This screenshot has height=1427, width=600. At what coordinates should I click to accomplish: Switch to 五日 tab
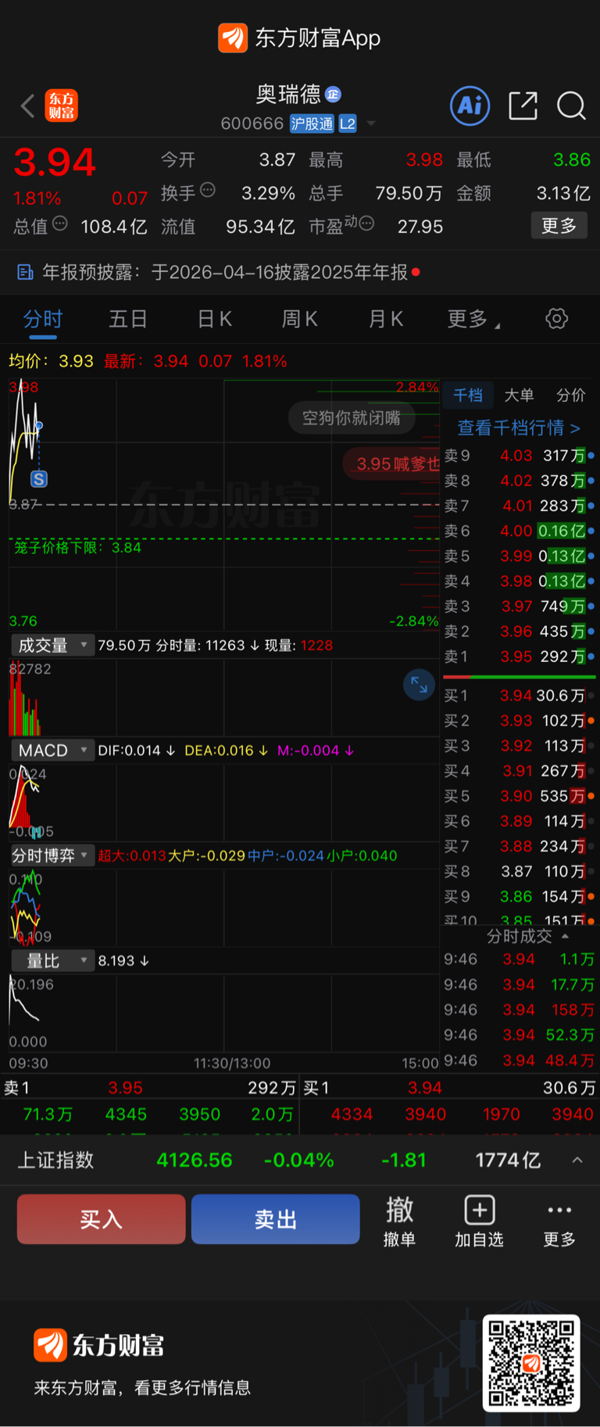click(128, 319)
